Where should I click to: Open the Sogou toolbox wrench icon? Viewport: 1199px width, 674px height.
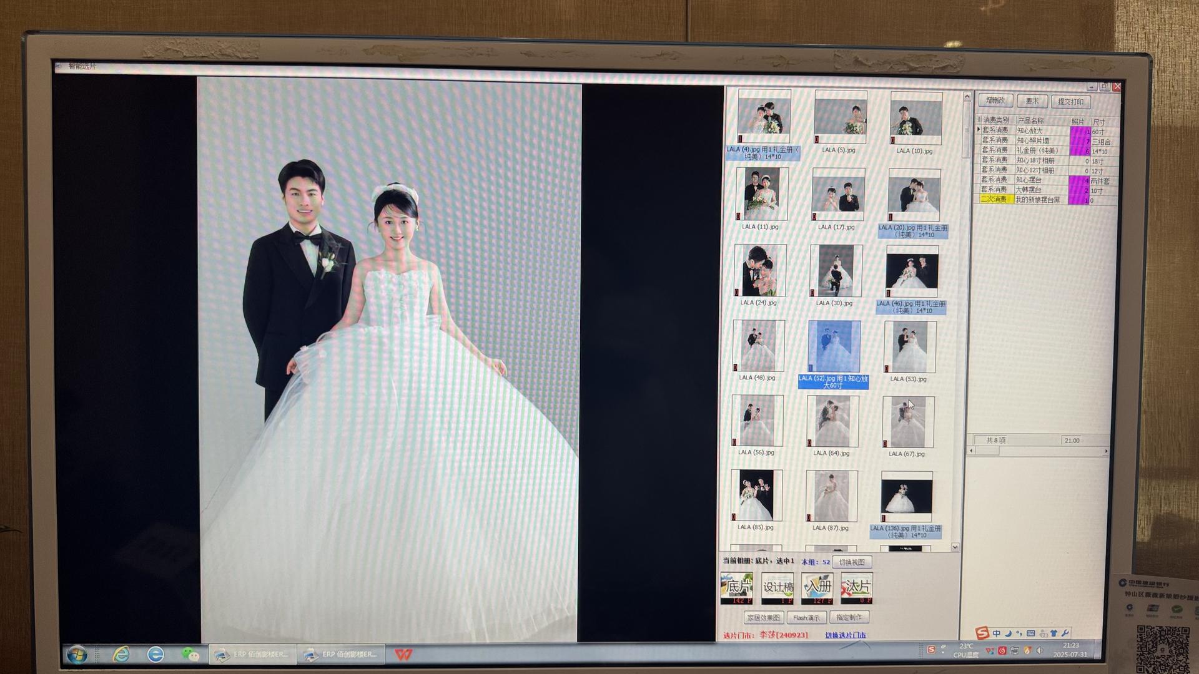[x=1065, y=633]
